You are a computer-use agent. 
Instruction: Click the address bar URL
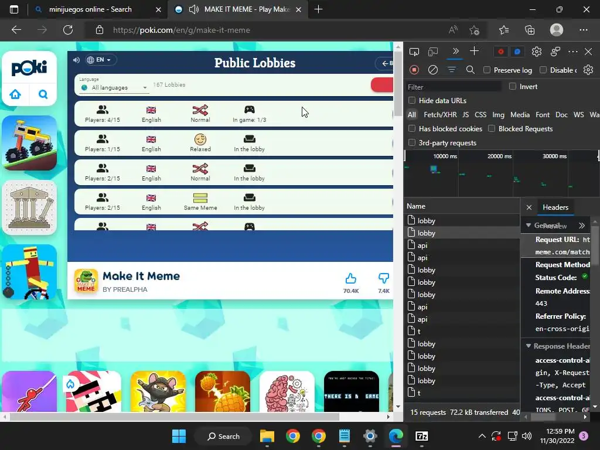point(182,30)
